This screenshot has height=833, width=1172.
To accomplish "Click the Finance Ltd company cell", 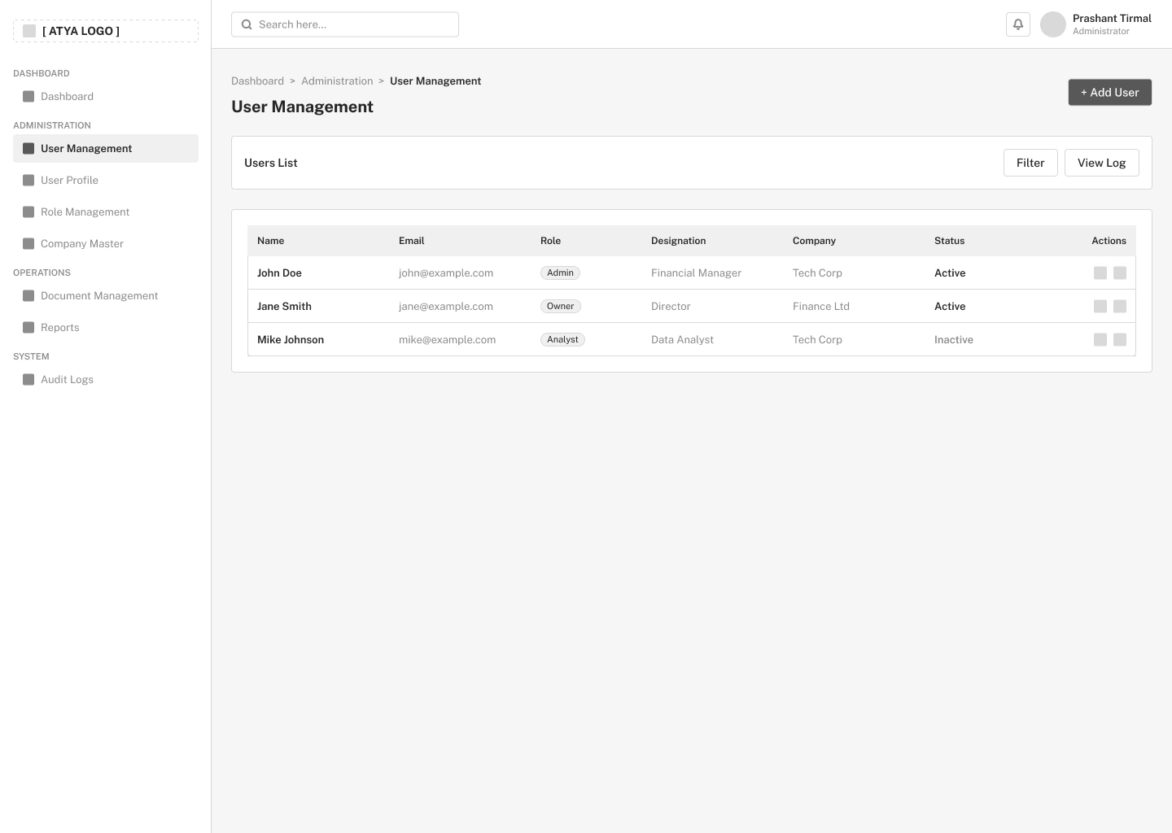I will click(821, 307).
